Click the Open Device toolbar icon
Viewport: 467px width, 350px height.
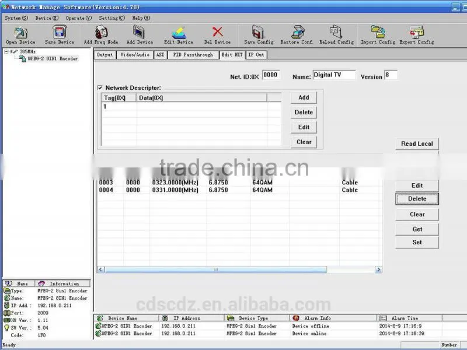(20, 32)
